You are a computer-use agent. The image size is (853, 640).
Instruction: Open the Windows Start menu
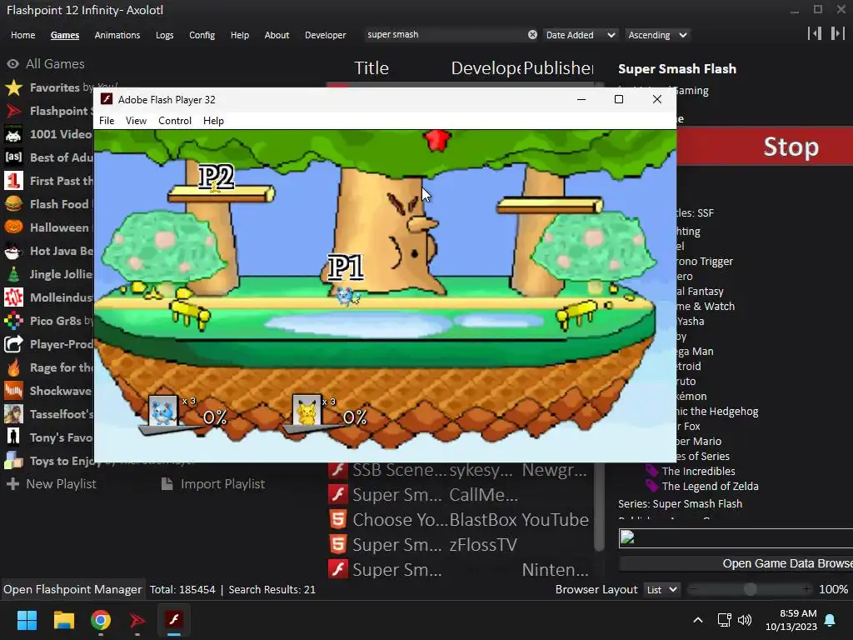[x=27, y=620]
